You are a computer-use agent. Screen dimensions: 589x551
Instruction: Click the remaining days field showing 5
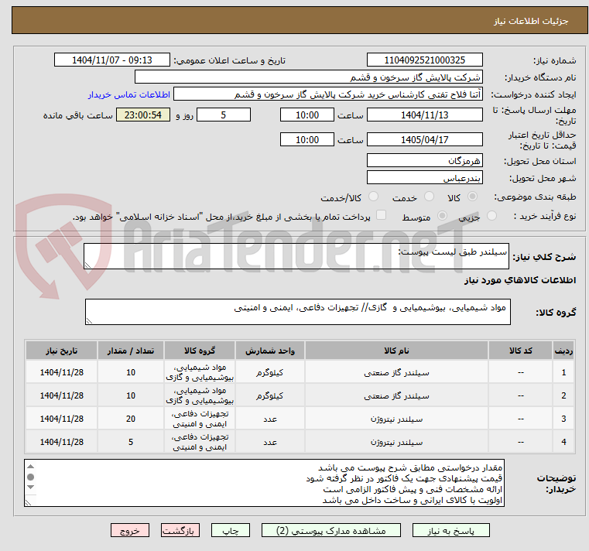[x=224, y=115]
